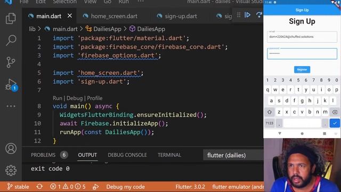341x192 pixels.
Task: Tap the blue checkmark done key
Action: [x=335, y=123]
